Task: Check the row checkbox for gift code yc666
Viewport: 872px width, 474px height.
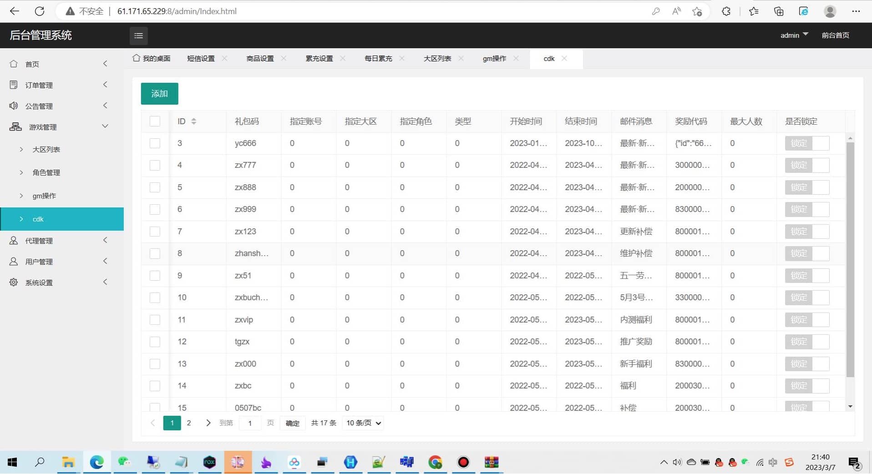Action: [x=155, y=143]
